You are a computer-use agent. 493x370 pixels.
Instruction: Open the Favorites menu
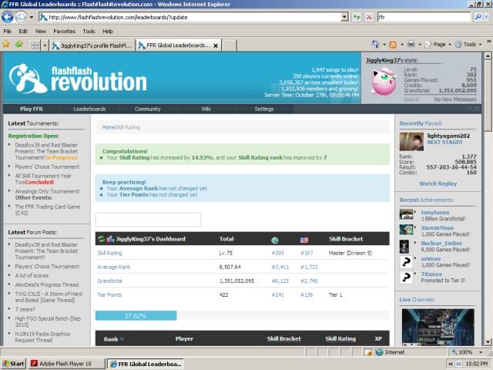(64, 31)
